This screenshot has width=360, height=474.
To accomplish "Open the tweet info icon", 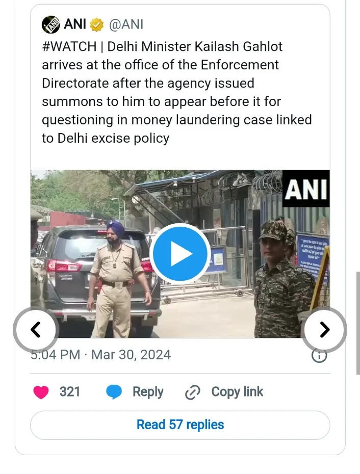I will point(319,356).
